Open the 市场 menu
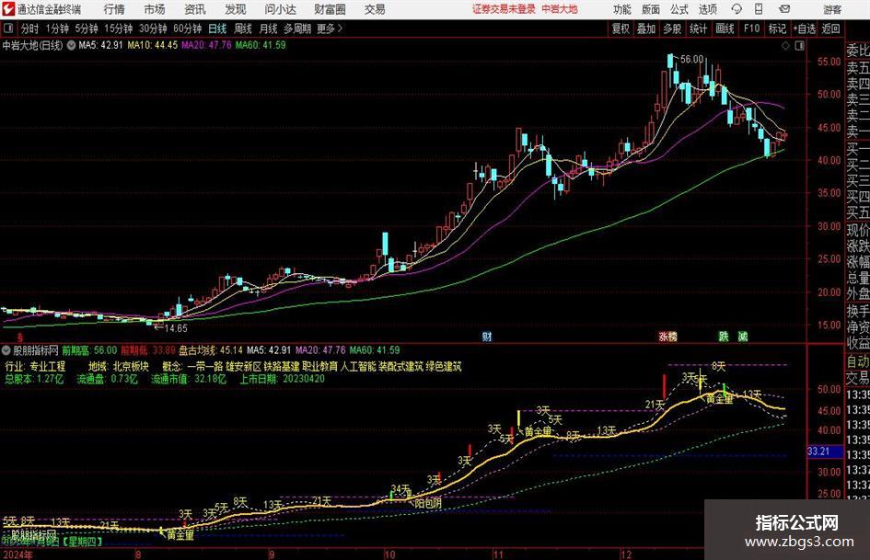Image resolution: width=870 pixels, height=560 pixels. click(x=155, y=9)
